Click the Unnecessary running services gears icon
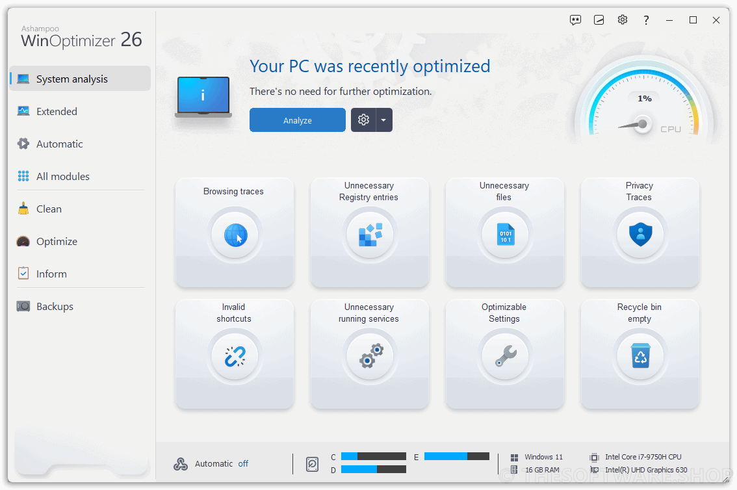737x490 pixels. (x=371, y=356)
